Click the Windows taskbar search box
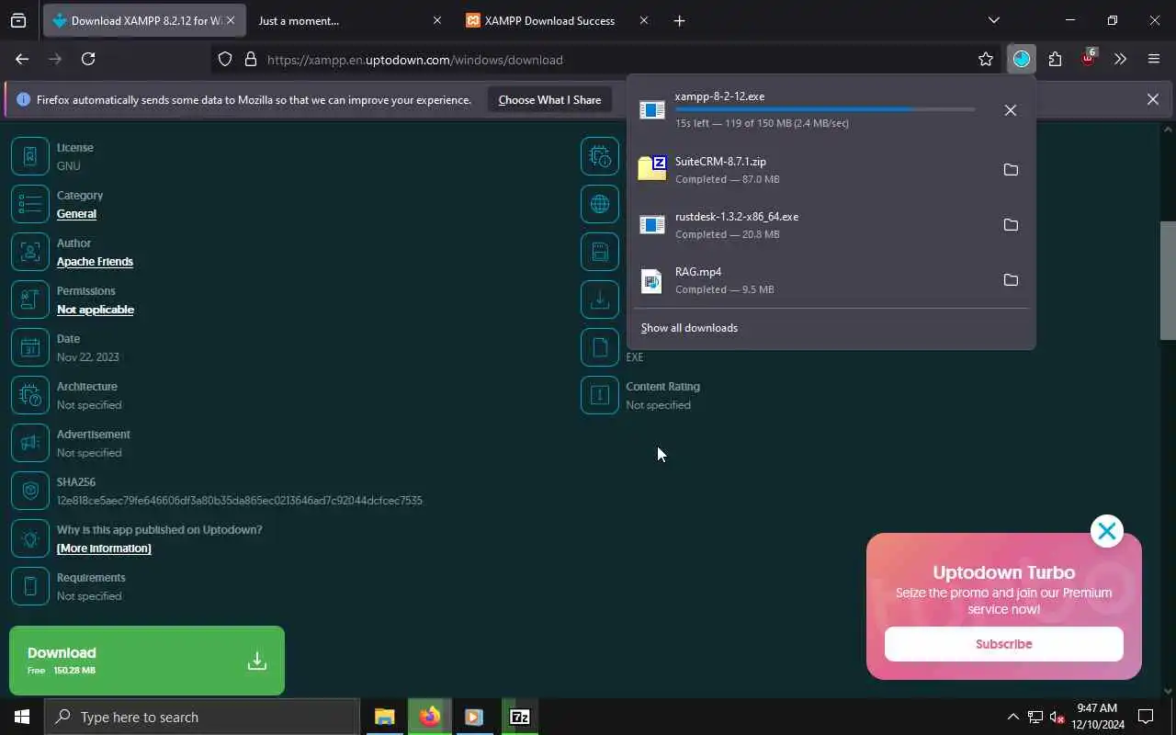 point(202,717)
